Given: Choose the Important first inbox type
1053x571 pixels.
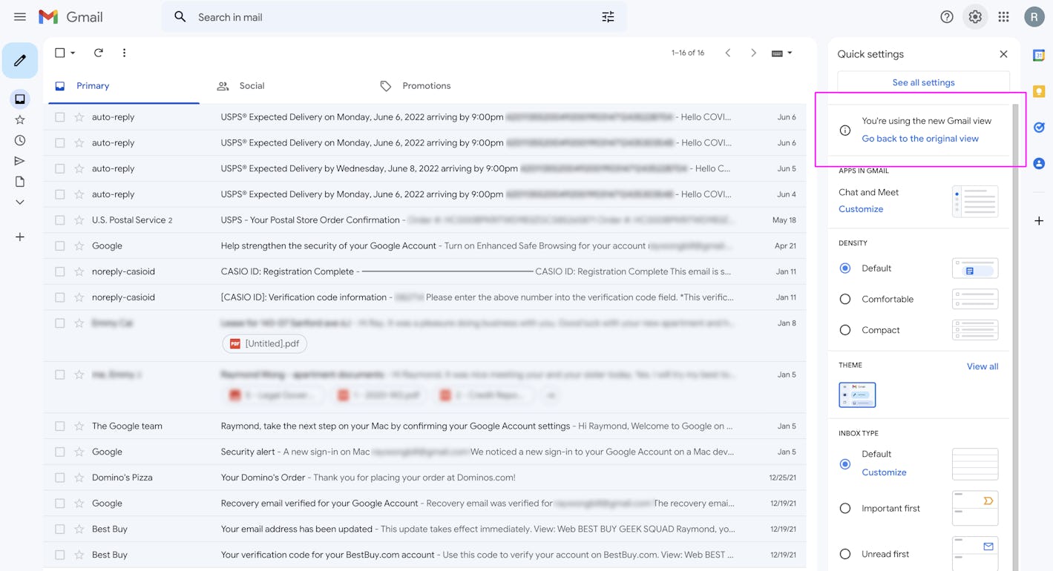Looking at the screenshot, I should (844, 509).
